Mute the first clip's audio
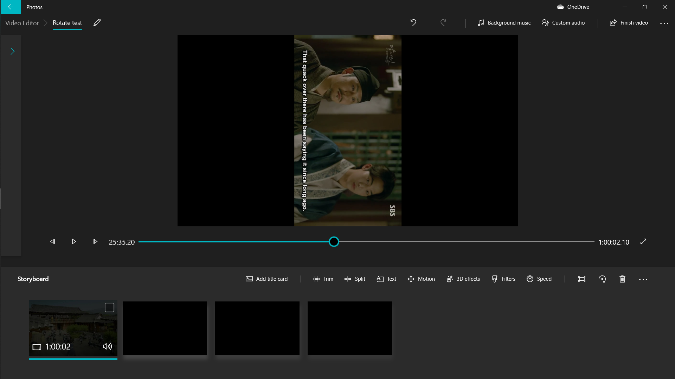This screenshot has width=675, height=379. (x=108, y=346)
